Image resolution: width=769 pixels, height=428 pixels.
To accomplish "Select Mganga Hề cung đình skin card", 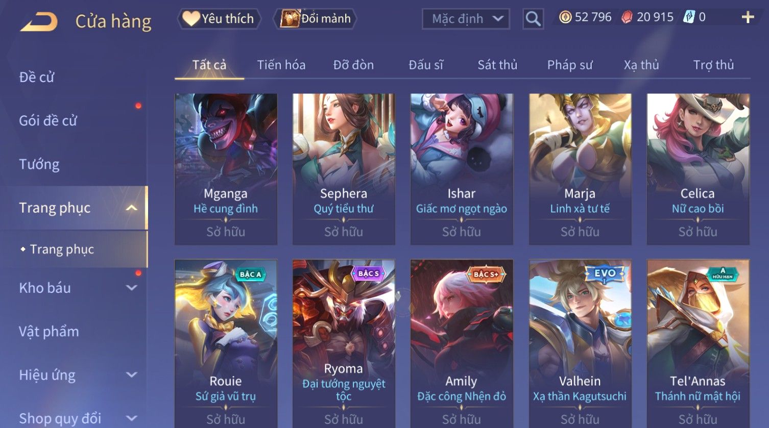I will (226, 169).
